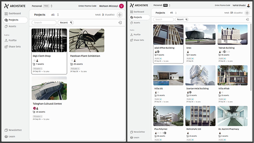Open Profile in left window sidebar
This screenshot has width=254, height=143.
pos(11,40)
